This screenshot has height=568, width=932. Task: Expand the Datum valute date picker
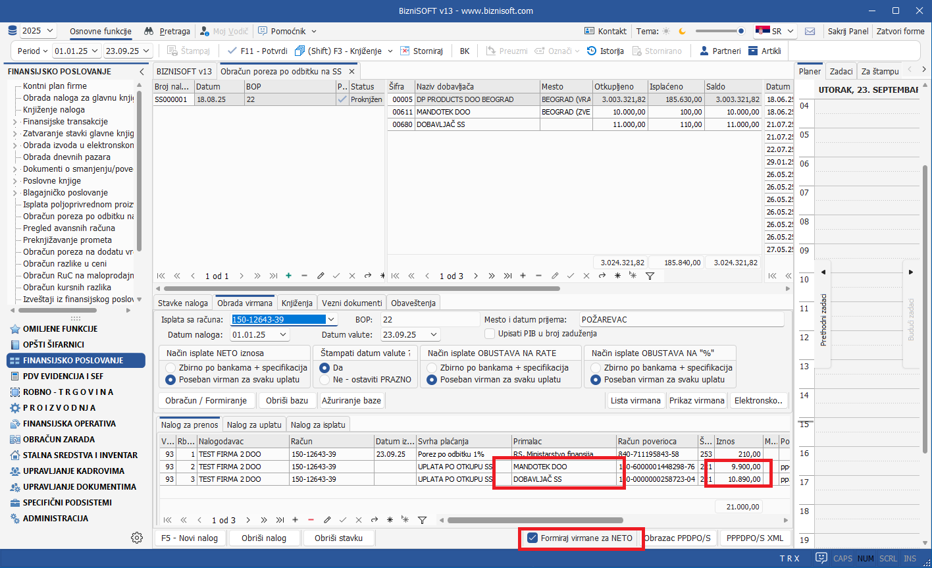432,334
